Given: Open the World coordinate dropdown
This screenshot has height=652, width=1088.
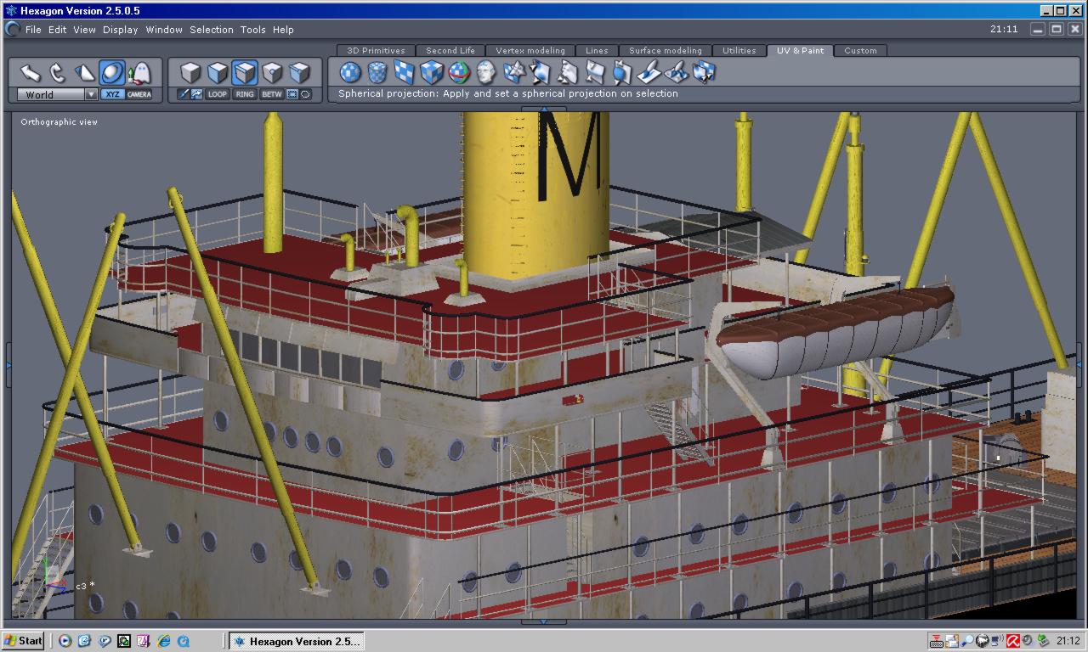Looking at the screenshot, I should 91,94.
